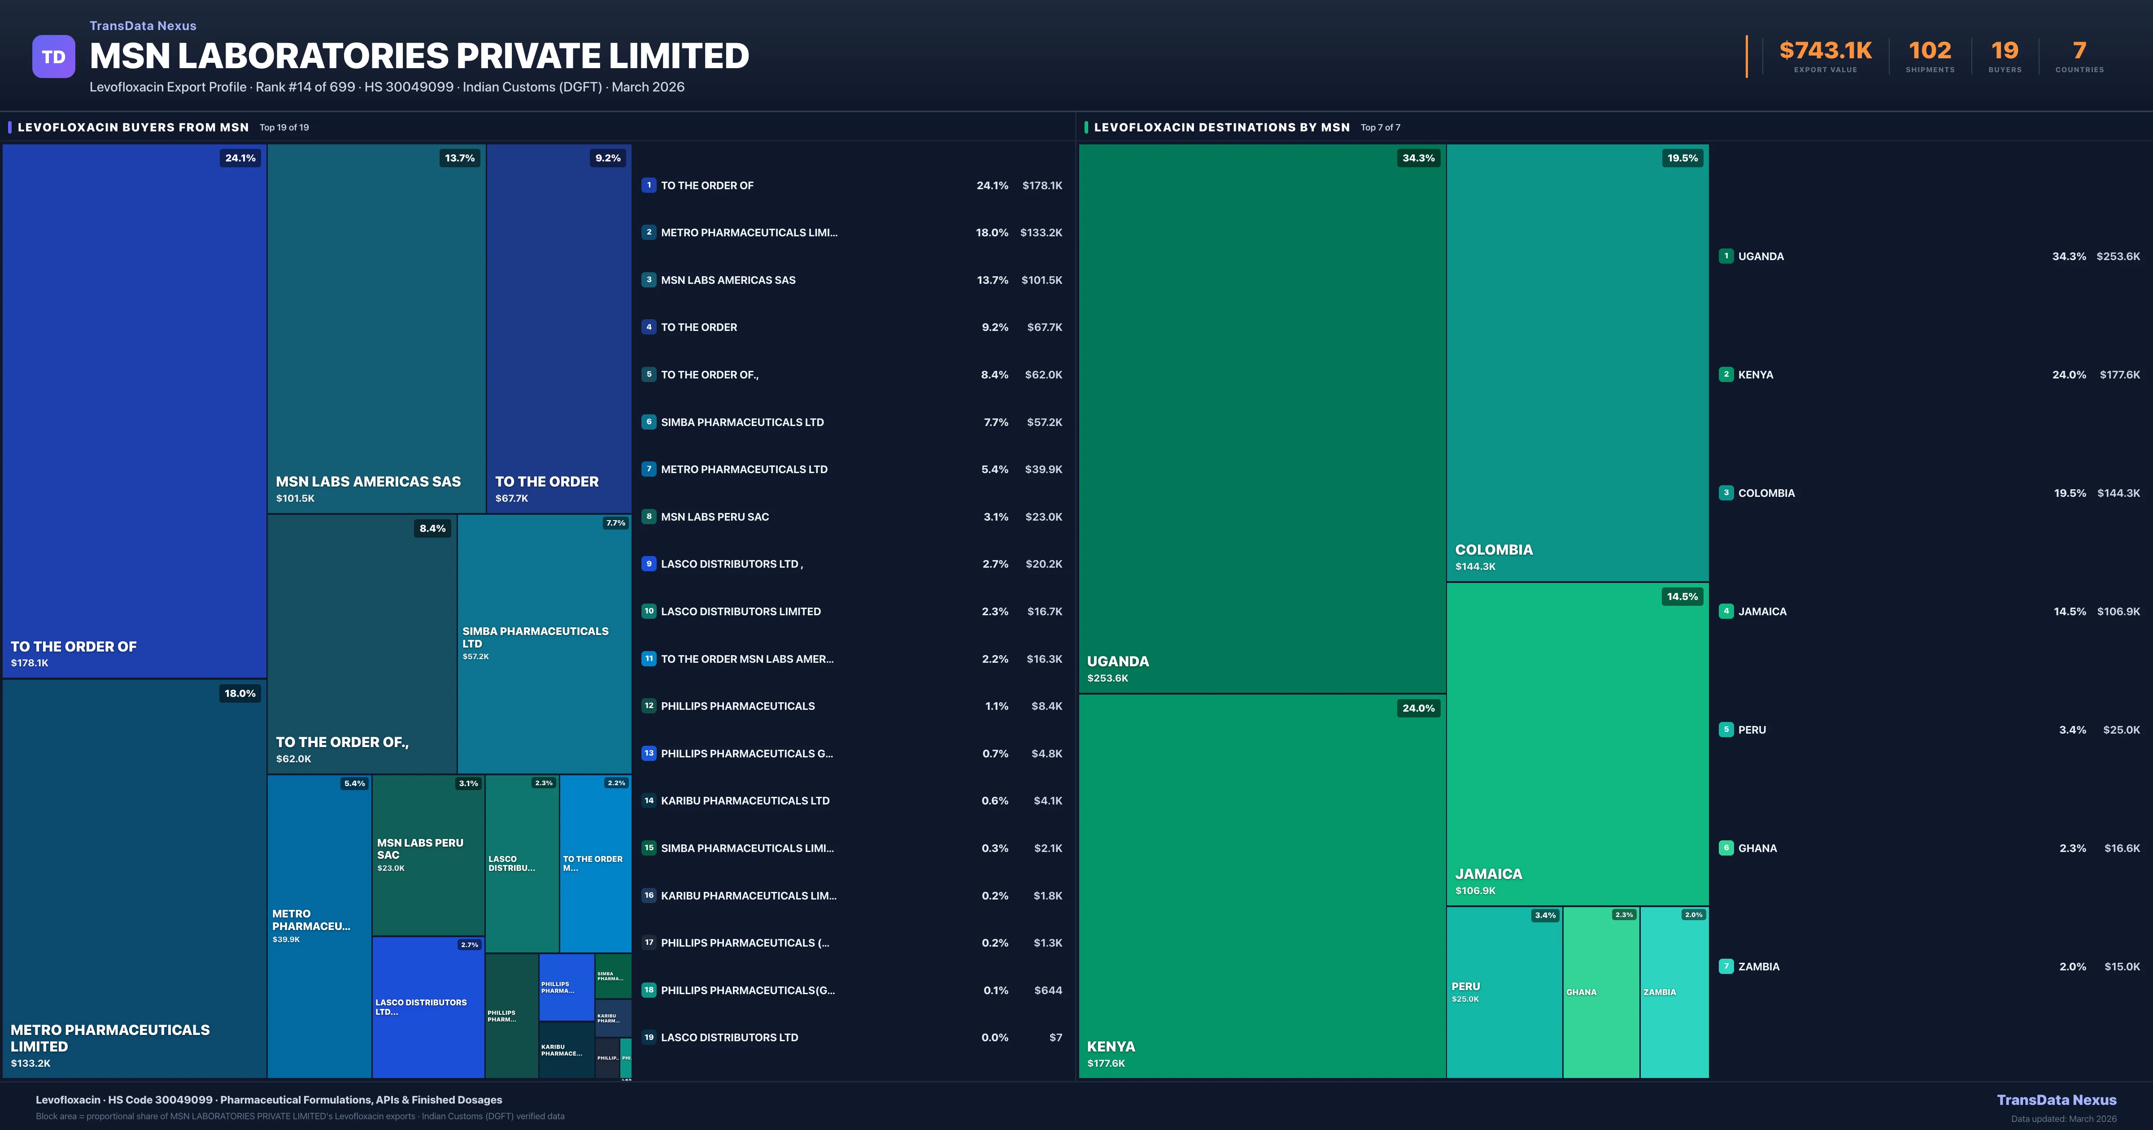Click rank badge 9 beside LASCO DISTRIBUTORS LTD
The height and width of the screenshot is (1130, 2153).
click(649, 564)
